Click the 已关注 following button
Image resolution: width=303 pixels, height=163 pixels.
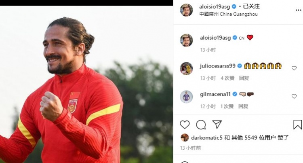pos(251,6)
